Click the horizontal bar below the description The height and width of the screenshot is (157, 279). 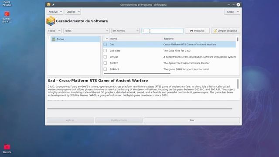(139, 109)
